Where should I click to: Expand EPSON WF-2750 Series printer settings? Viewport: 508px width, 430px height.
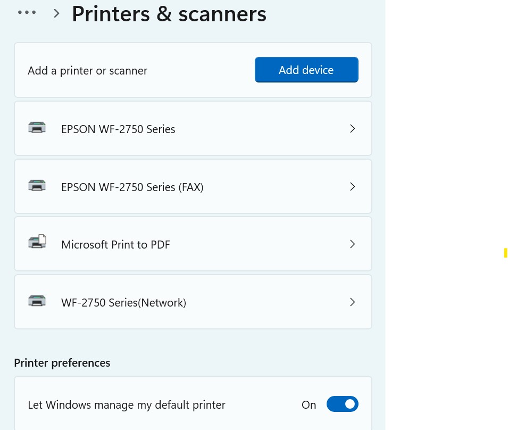coord(352,128)
